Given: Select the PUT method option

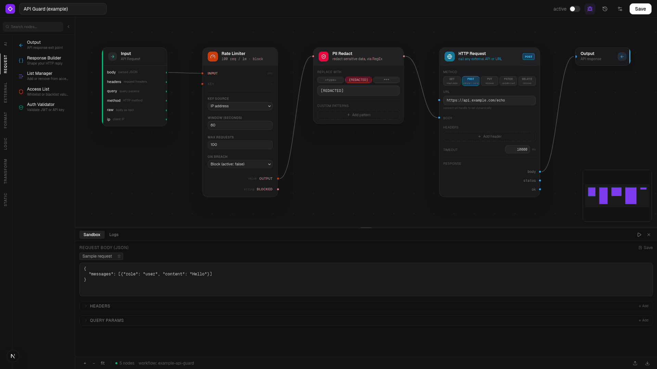Looking at the screenshot, I should pyautogui.click(x=489, y=81).
